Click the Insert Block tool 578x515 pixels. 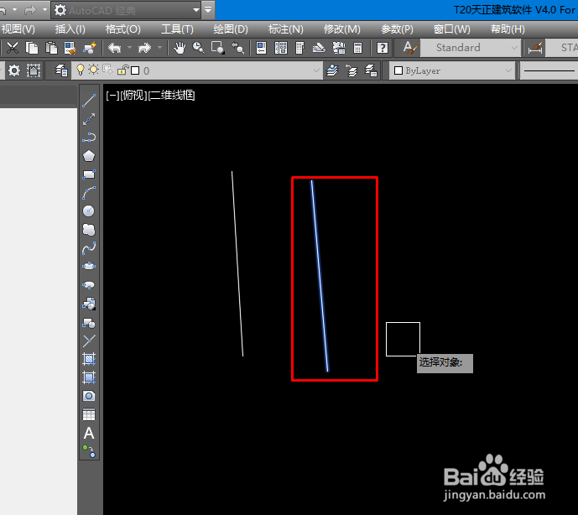89,304
